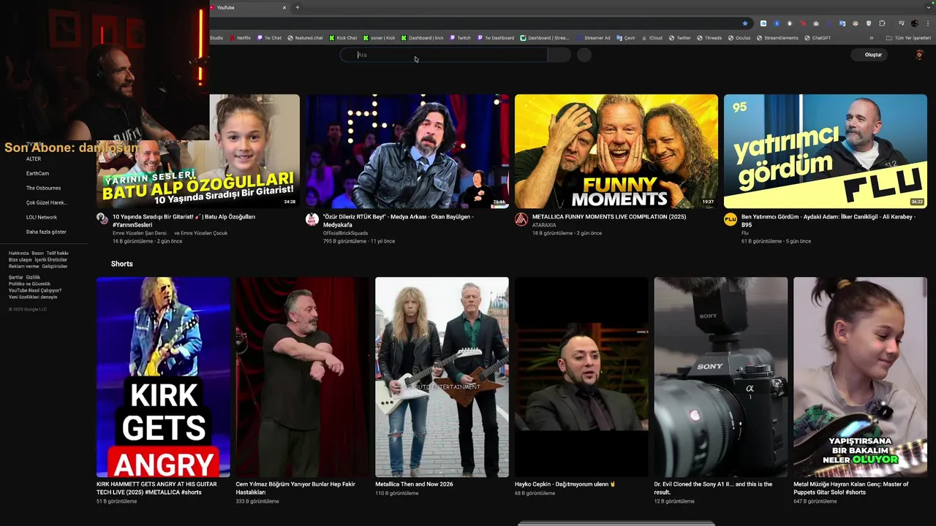Open the Kirk Gets Angry short
936x526 pixels.
click(163, 377)
